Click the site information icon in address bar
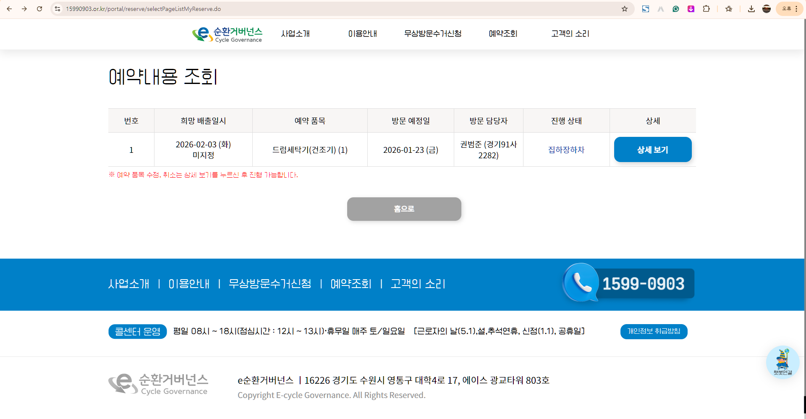Screen dimensions: 806x419 [x=58, y=9]
